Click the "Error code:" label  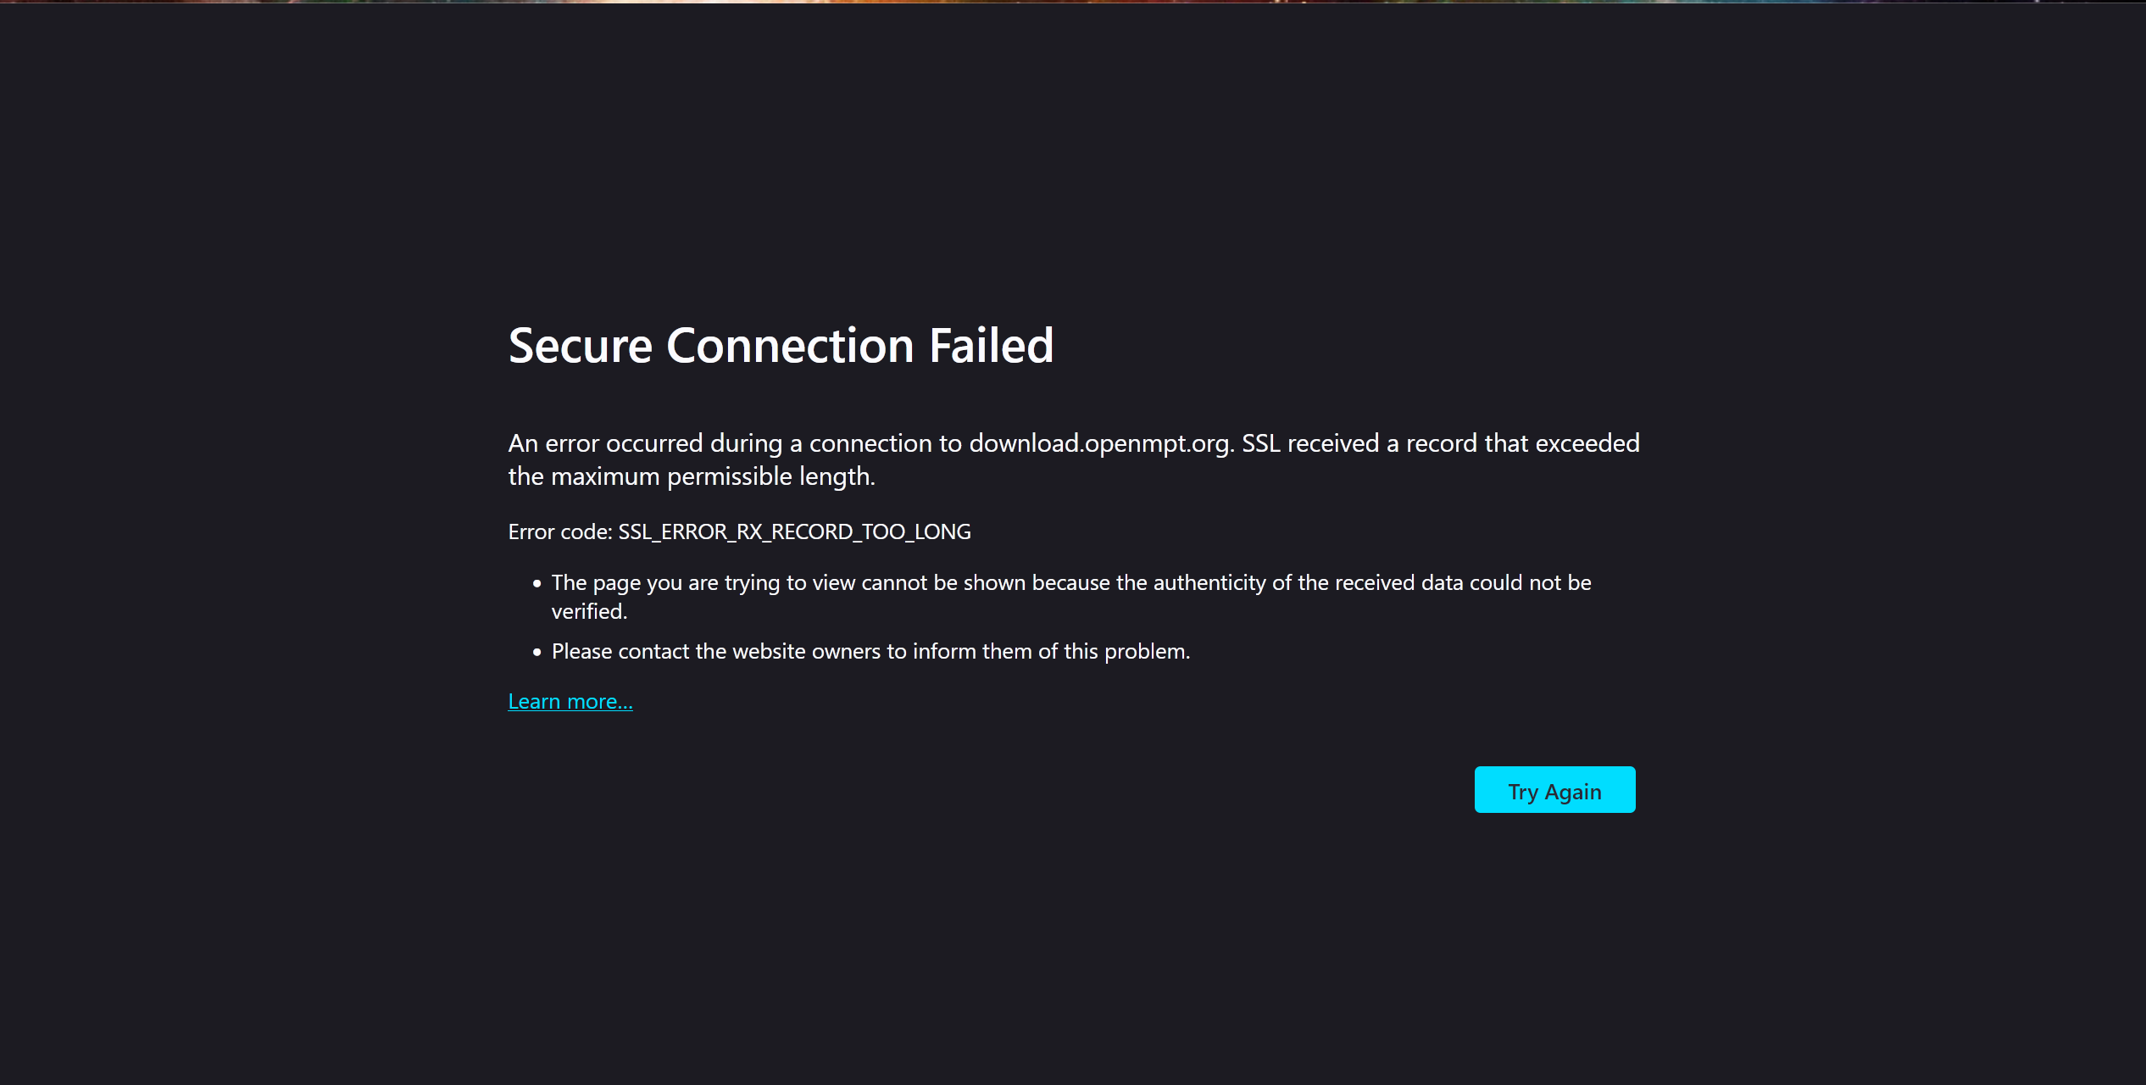click(560, 532)
